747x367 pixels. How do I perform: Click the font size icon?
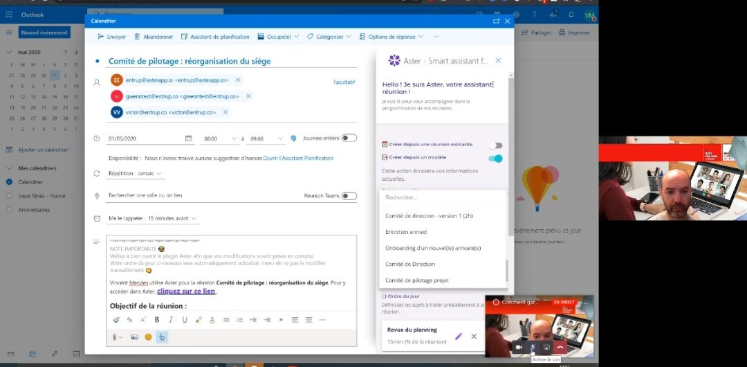pos(129,320)
